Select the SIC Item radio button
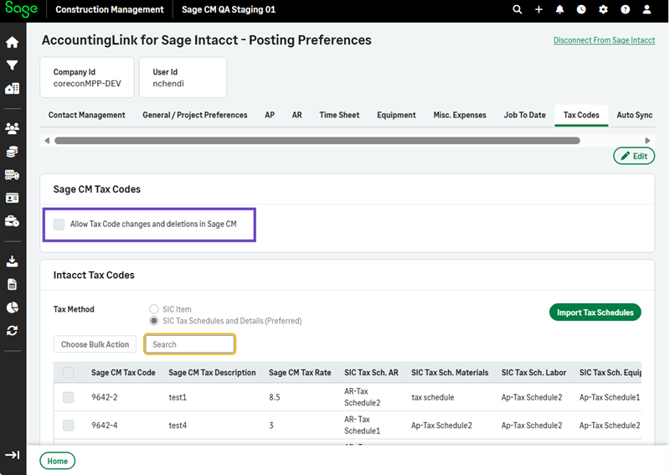The image size is (670, 475). pos(154,308)
